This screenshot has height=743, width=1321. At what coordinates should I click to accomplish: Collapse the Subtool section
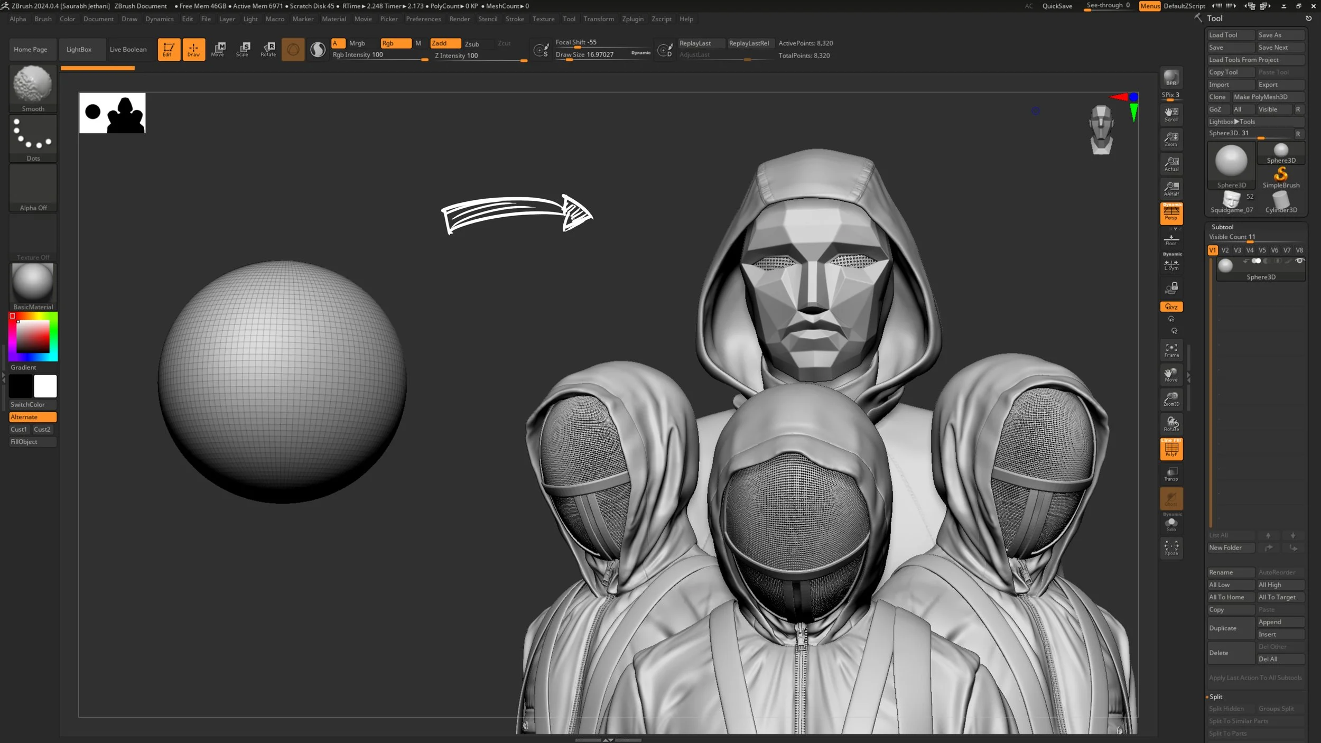tap(1222, 227)
